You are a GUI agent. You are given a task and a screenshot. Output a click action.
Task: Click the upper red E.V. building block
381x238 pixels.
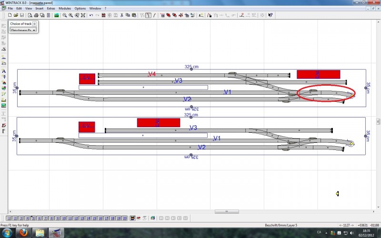87,79
